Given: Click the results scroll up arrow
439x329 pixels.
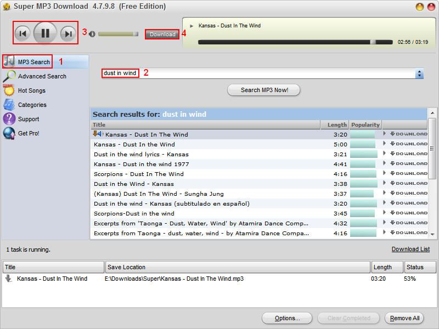Looking at the screenshot, I should point(432,113).
